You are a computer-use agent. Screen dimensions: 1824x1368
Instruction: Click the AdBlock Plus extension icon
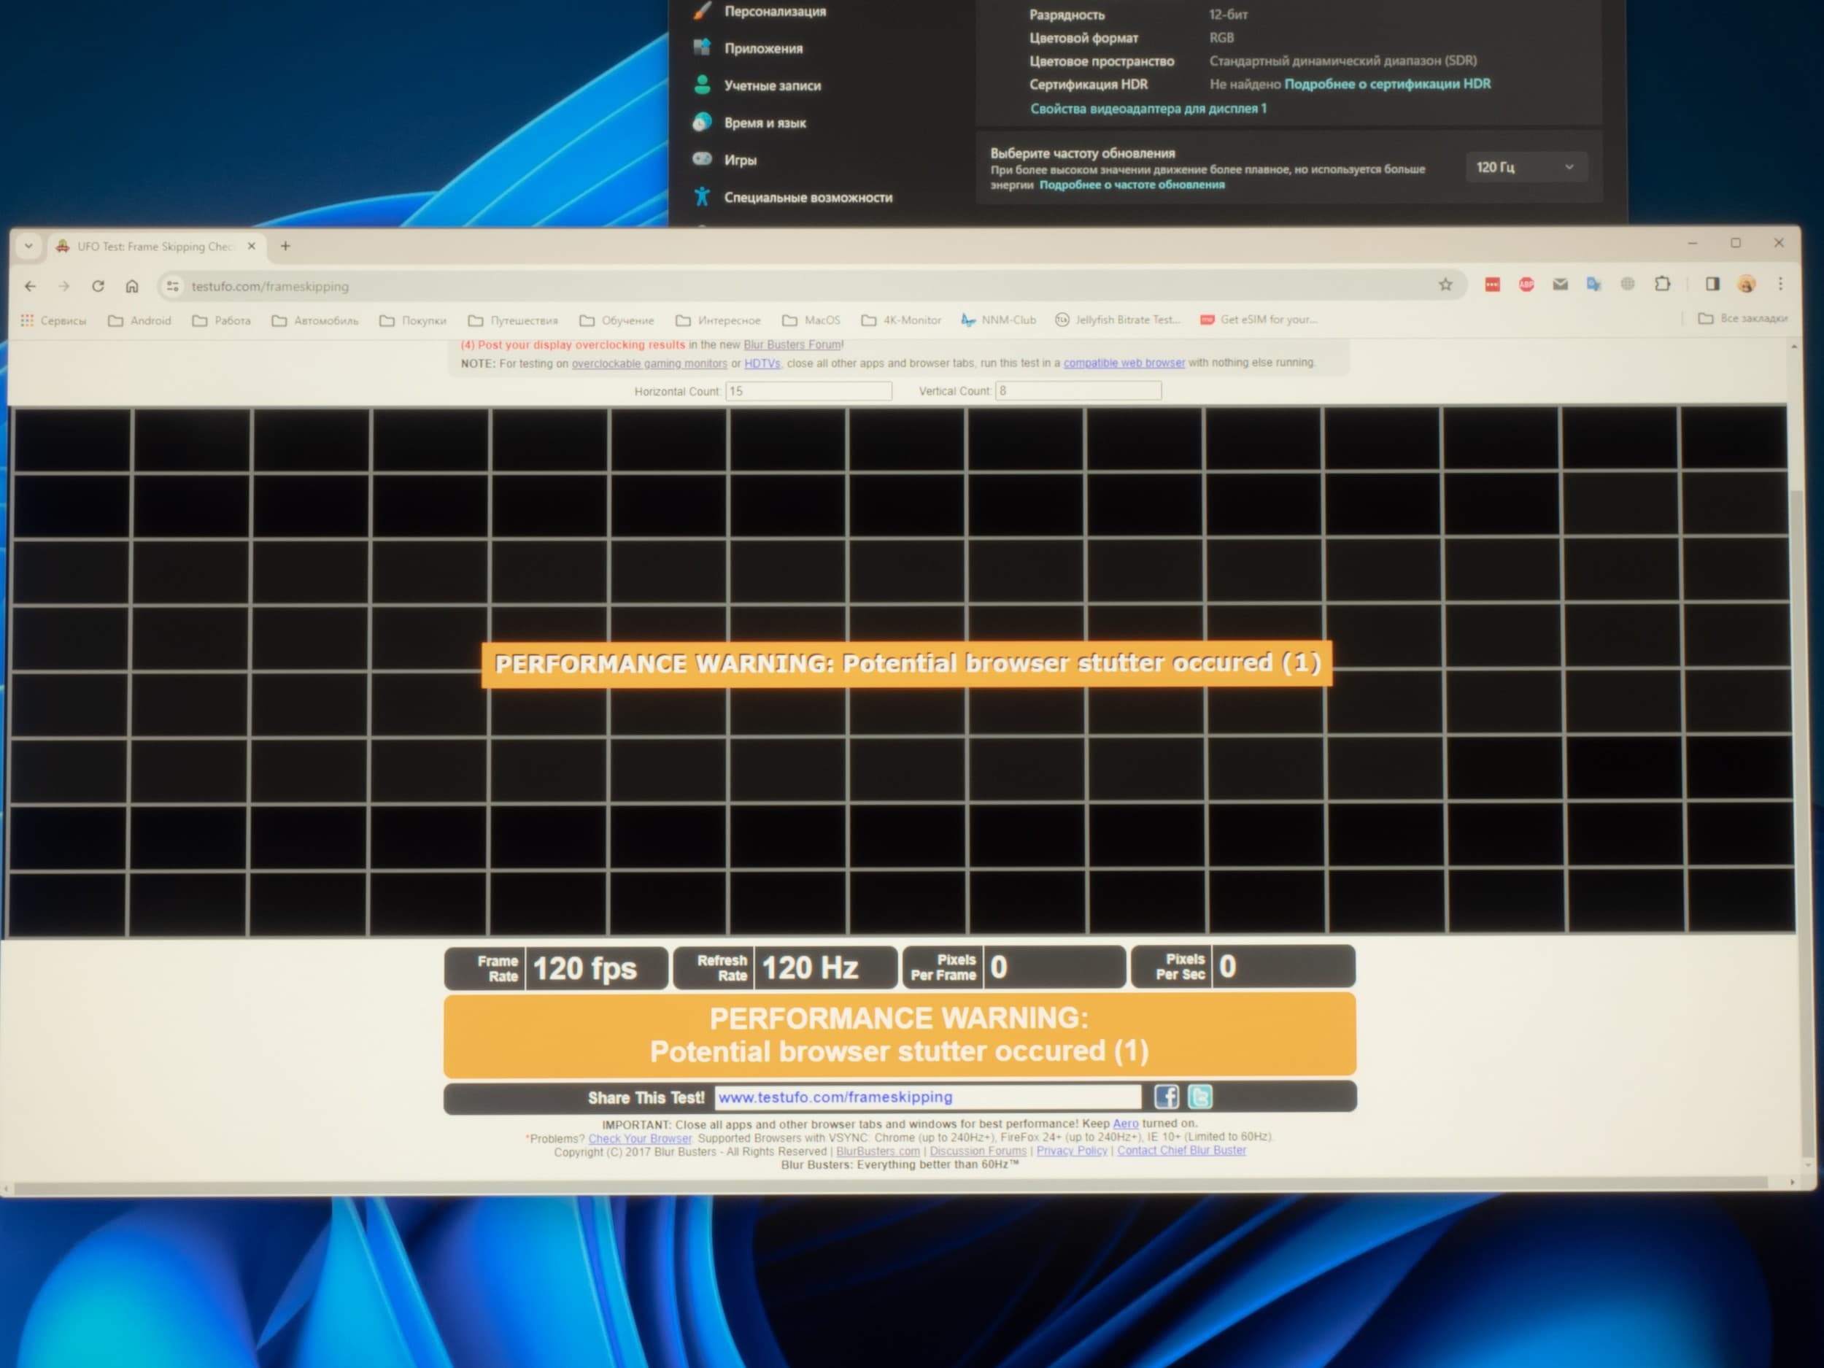[x=1526, y=285]
